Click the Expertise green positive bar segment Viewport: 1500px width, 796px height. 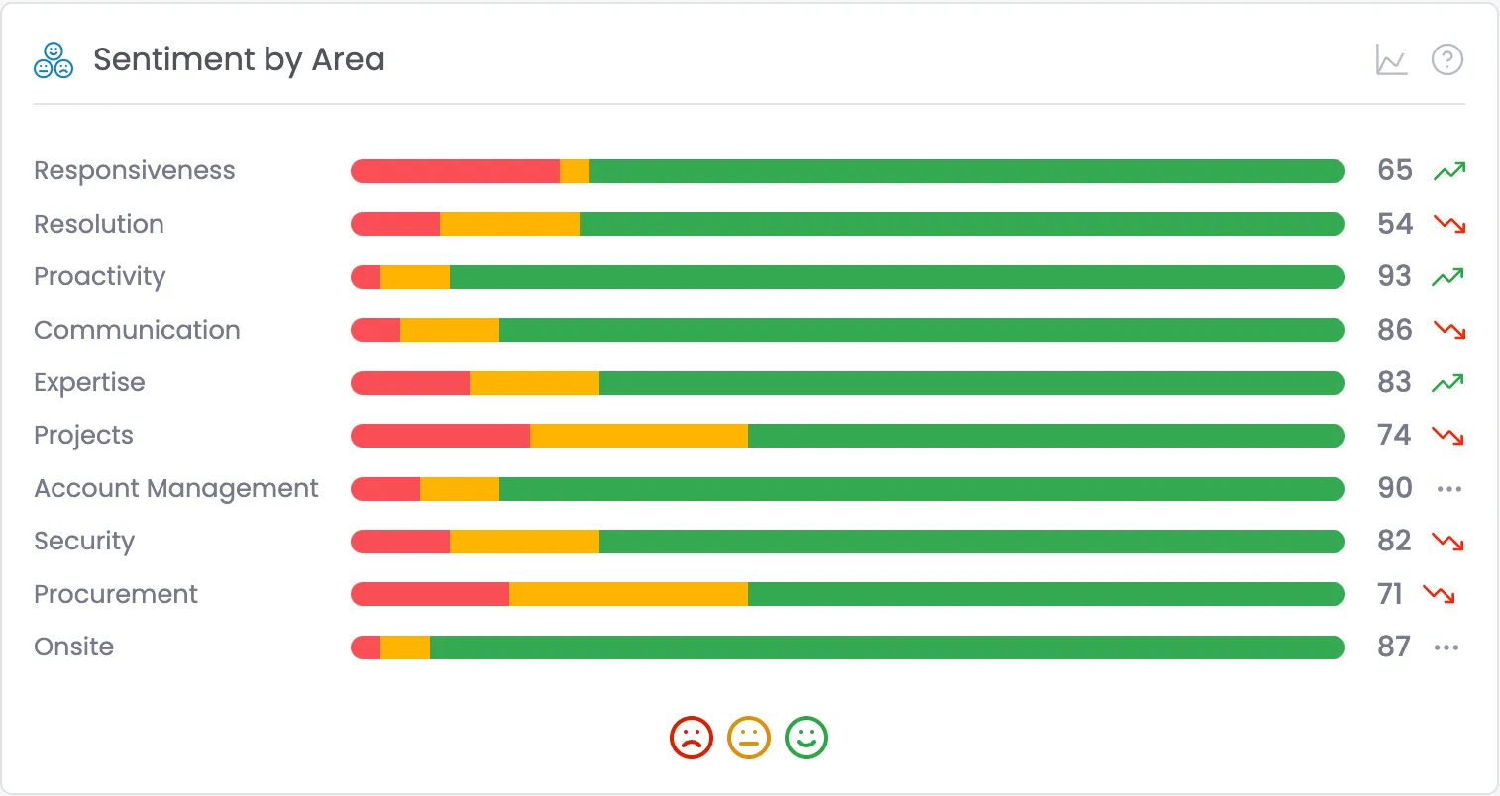(x=972, y=383)
